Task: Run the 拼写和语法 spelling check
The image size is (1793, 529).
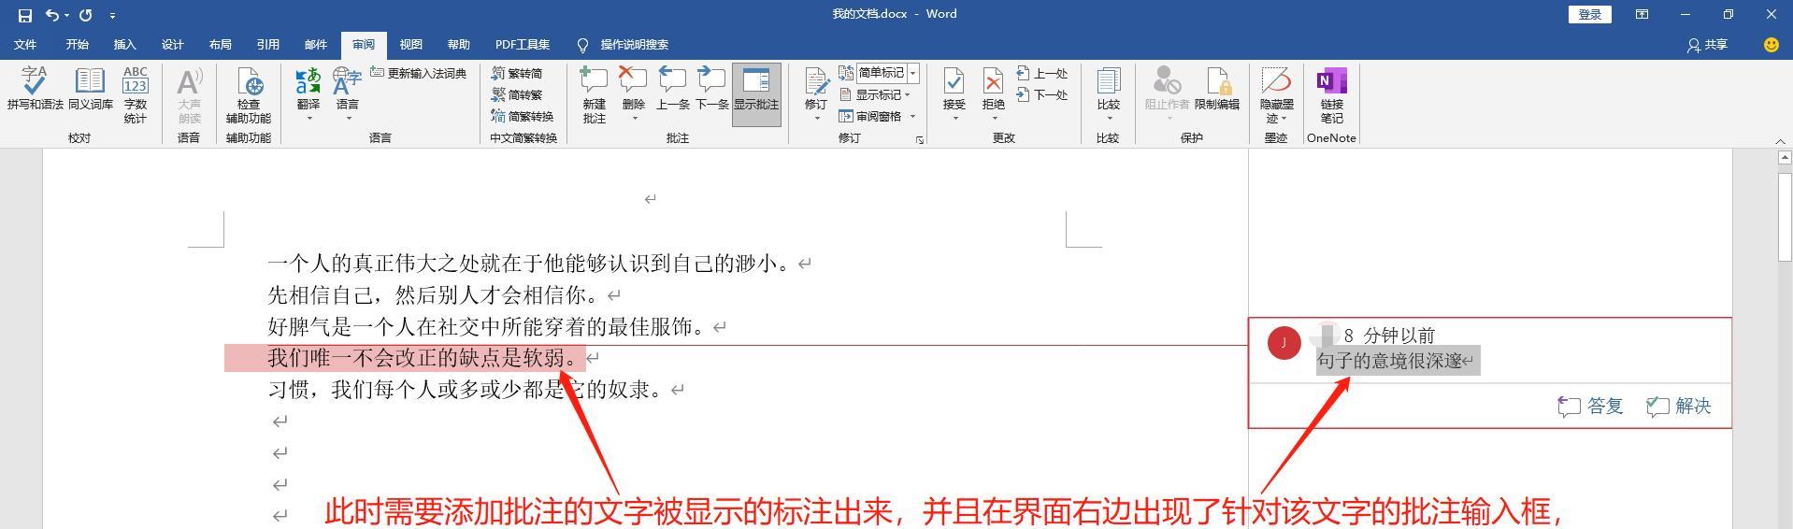Action: pyautogui.click(x=36, y=90)
